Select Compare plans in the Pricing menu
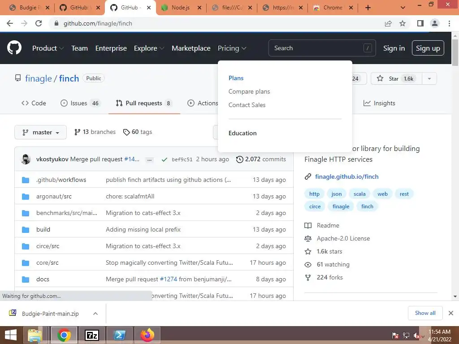Screen dimensions: 459x344 (x=249, y=91)
